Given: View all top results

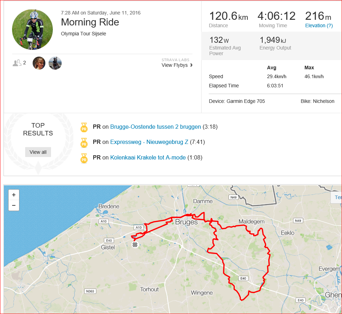Looking at the screenshot, I should tap(38, 152).
